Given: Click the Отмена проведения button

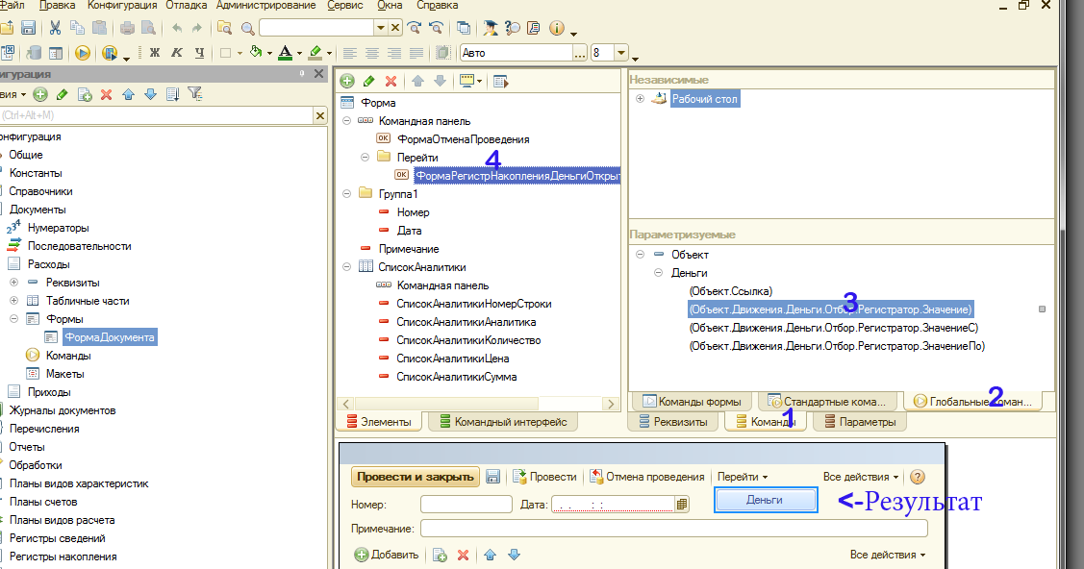Looking at the screenshot, I should [x=647, y=477].
